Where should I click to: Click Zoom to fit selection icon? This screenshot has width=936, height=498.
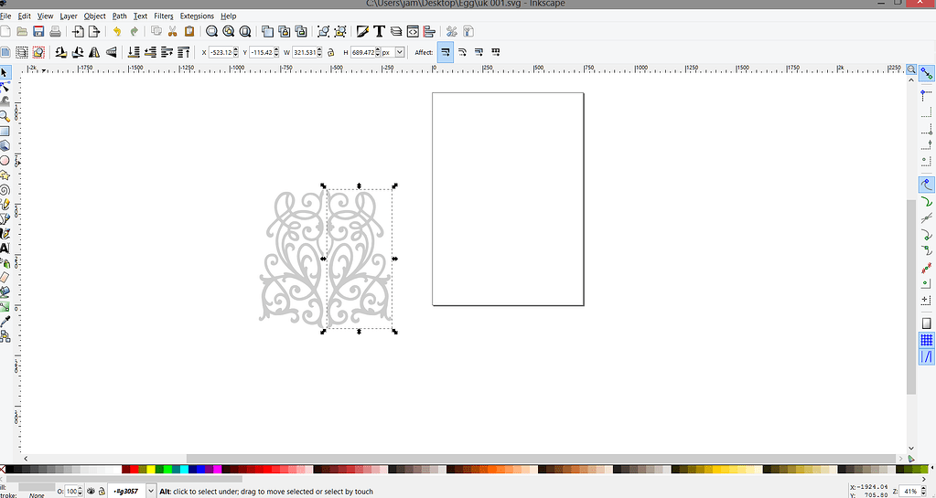pyautogui.click(x=211, y=32)
